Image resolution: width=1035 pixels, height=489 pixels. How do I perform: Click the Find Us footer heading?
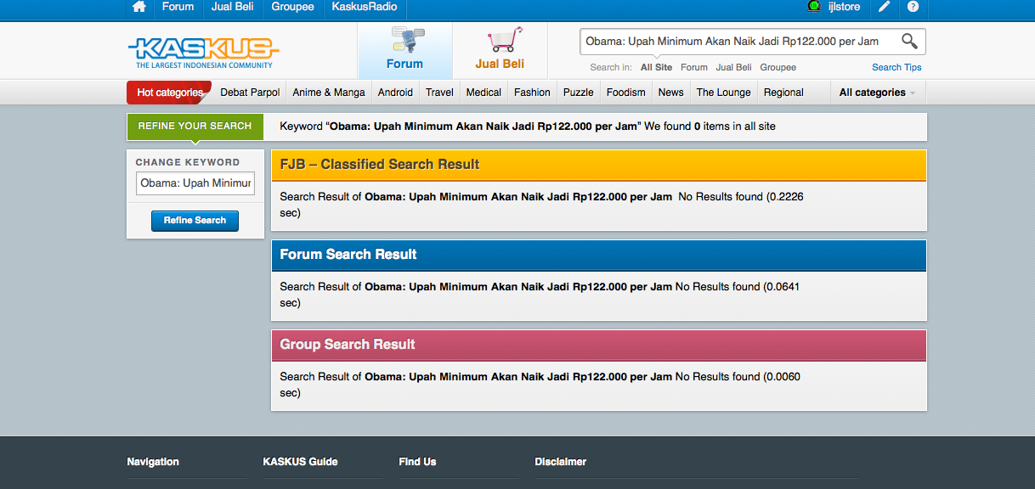417,462
